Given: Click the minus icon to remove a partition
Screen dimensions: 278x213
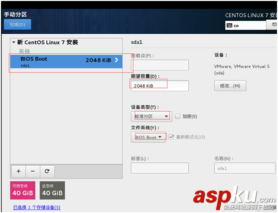Looking at the screenshot, I should [33, 171].
